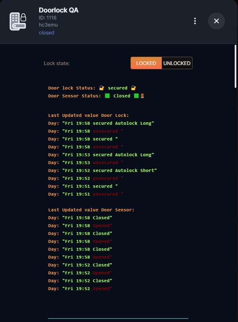This screenshot has height=322, width=238.
Task: Click 'Fri 19:51 secured' log entry
Action: pyautogui.click(x=83, y=186)
